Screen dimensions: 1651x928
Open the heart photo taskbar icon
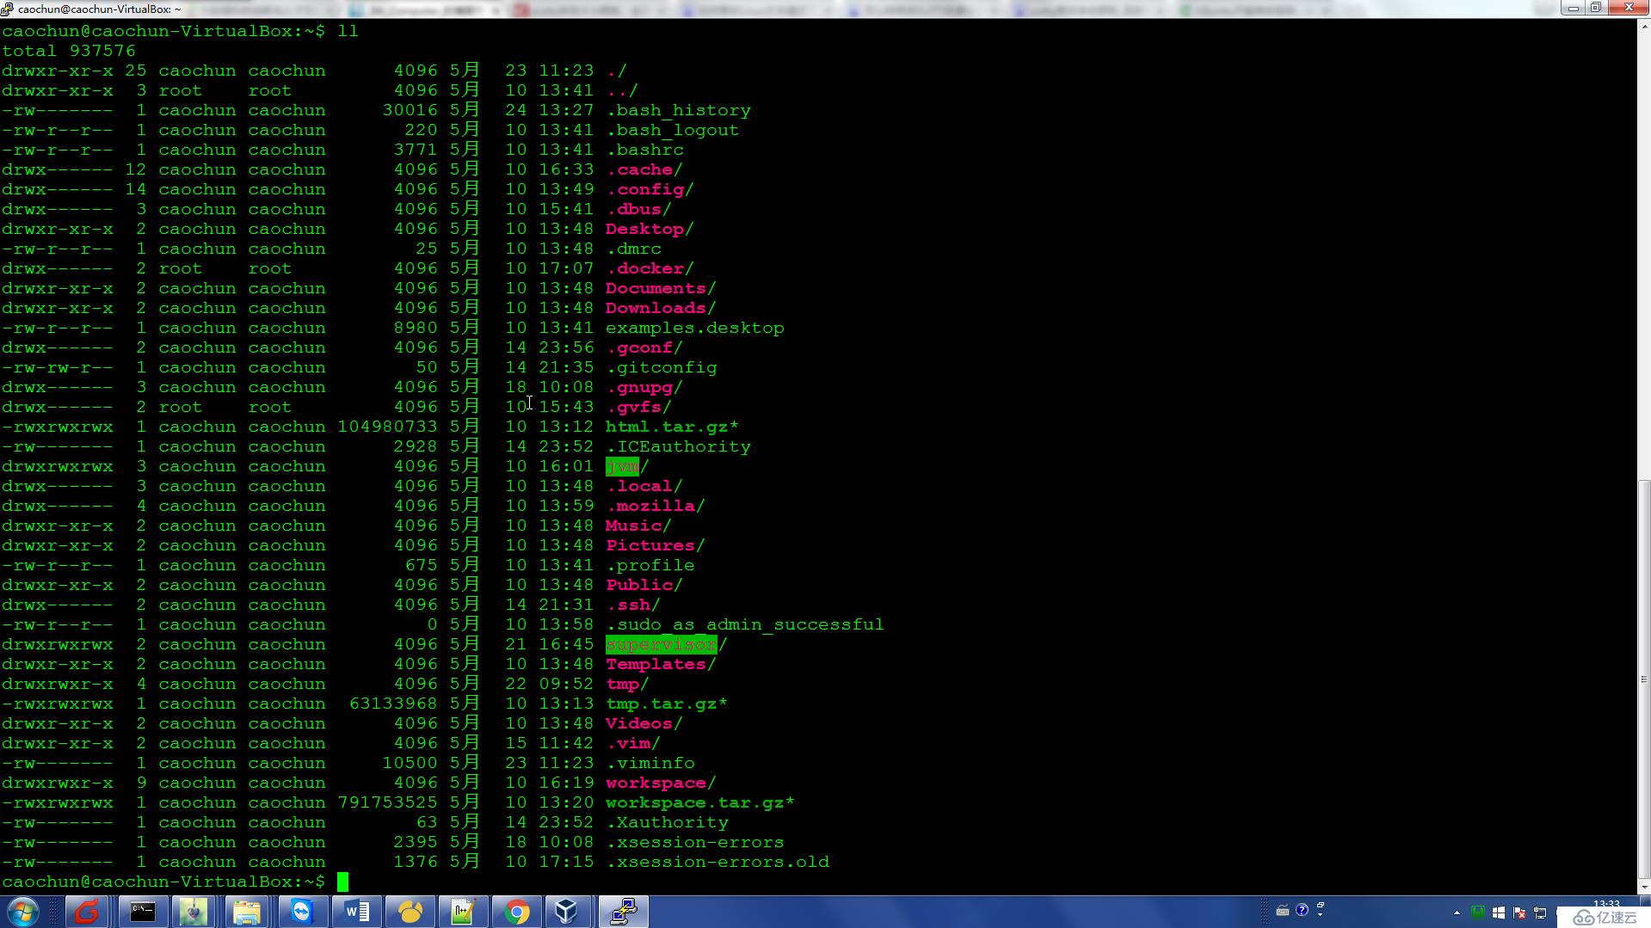194,912
